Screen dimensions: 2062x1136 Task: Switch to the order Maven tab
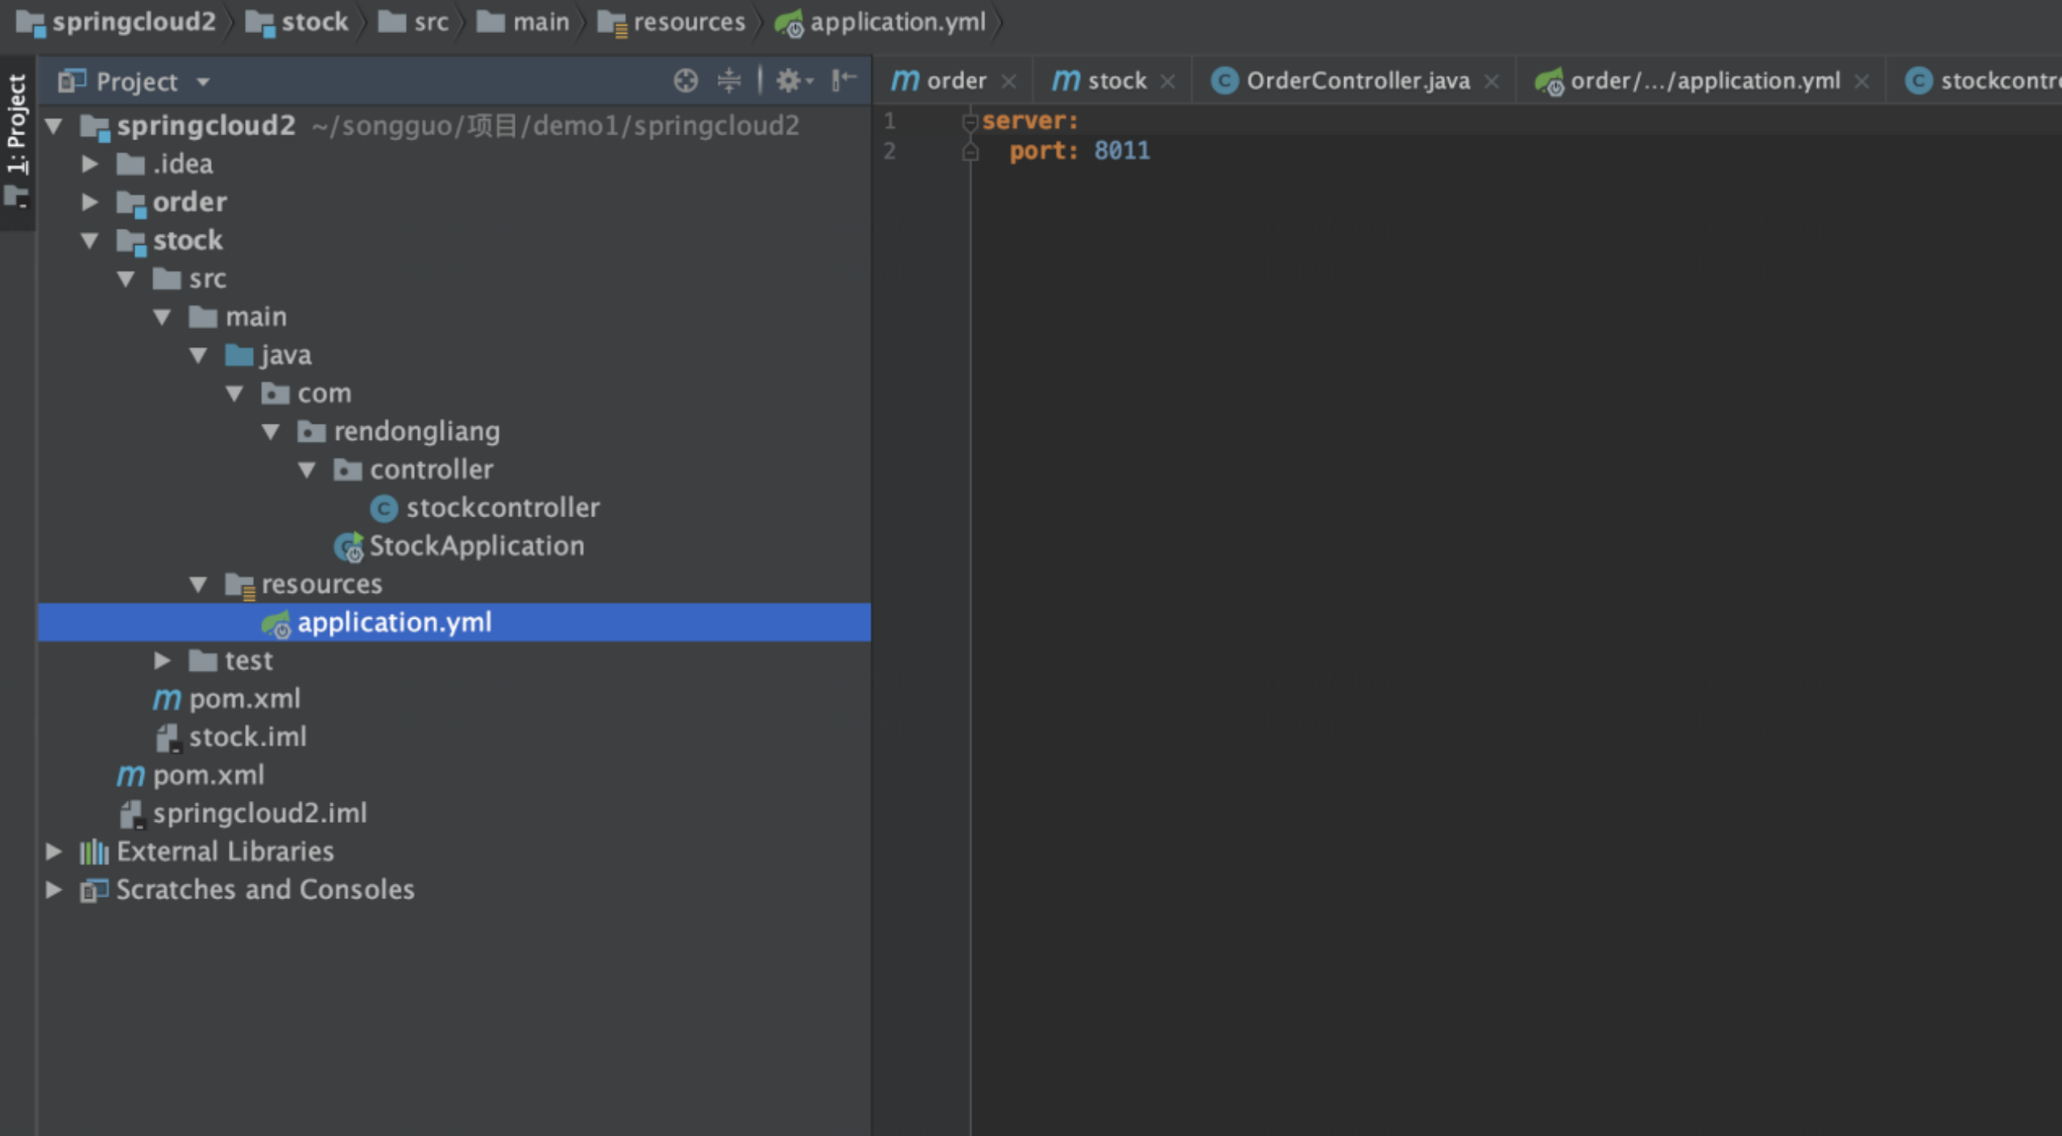(938, 81)
